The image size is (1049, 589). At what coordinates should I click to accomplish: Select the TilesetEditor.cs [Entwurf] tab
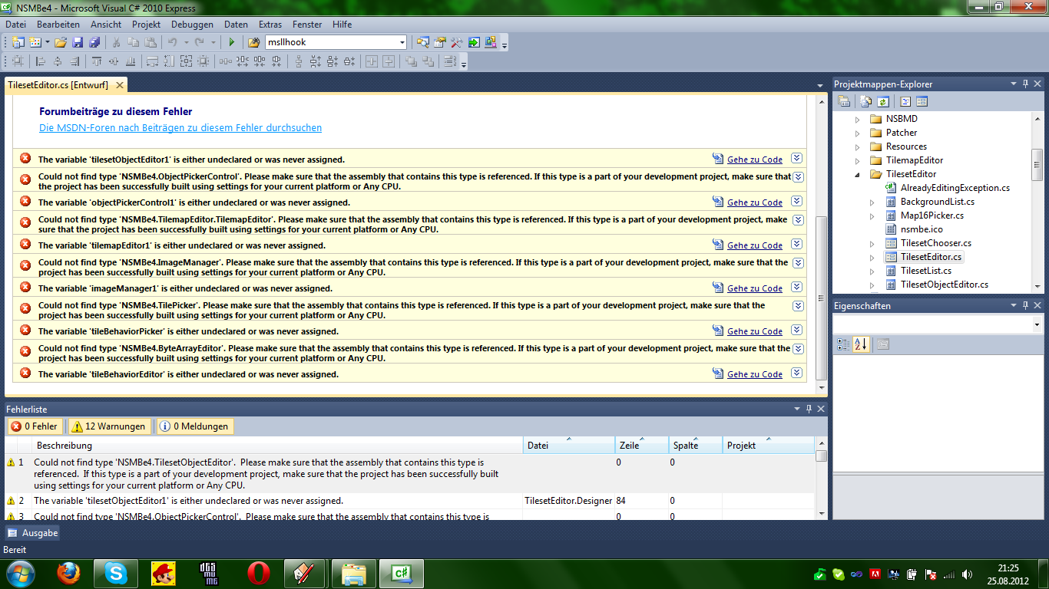coord(58,85)
